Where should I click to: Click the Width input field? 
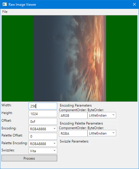click(43, 106)
